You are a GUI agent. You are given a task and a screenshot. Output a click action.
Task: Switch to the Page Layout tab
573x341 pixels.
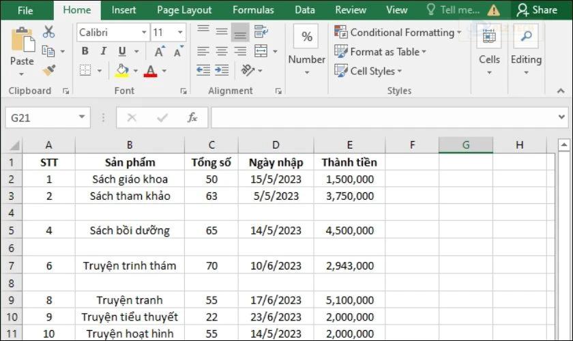click(184, 10)
